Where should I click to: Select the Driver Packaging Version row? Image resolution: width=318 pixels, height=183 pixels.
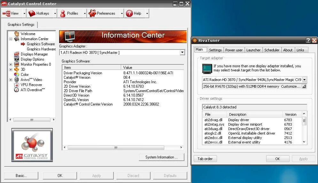click(123, 73)
